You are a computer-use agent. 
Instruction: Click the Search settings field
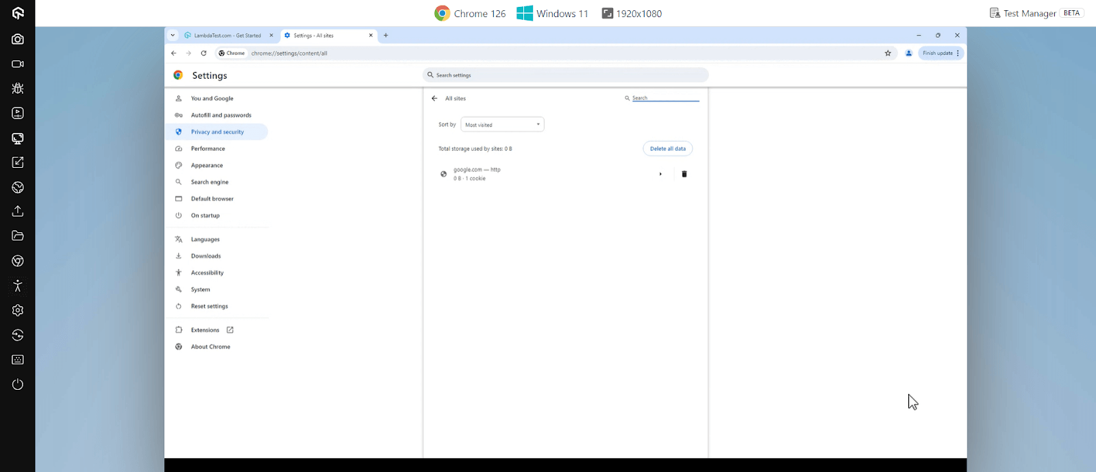pyautogui.click(x=566, y=75)
